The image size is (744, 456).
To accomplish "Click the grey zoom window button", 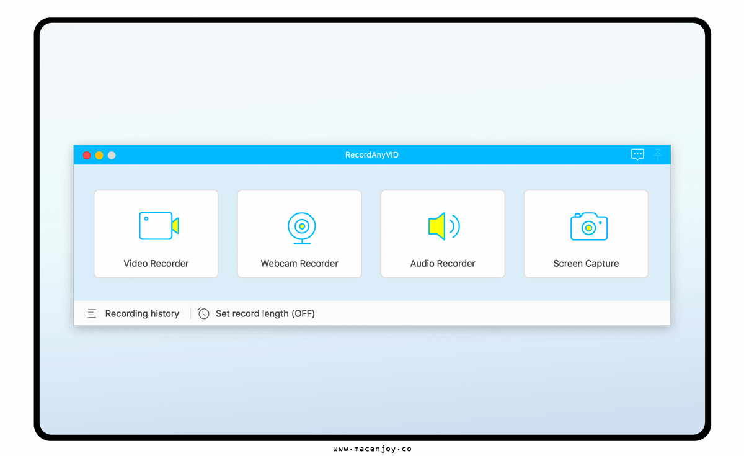I will click(x=112, y=155).
